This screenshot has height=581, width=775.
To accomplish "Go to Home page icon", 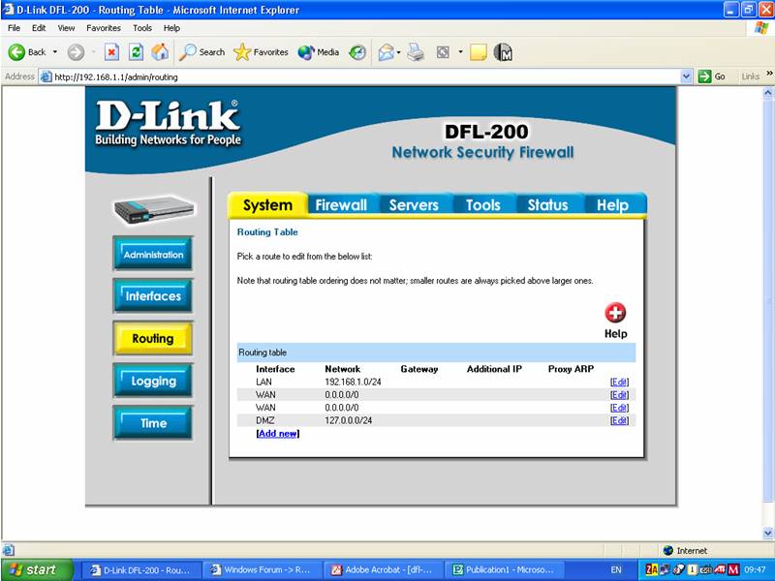I will click(x=160, y=52).
